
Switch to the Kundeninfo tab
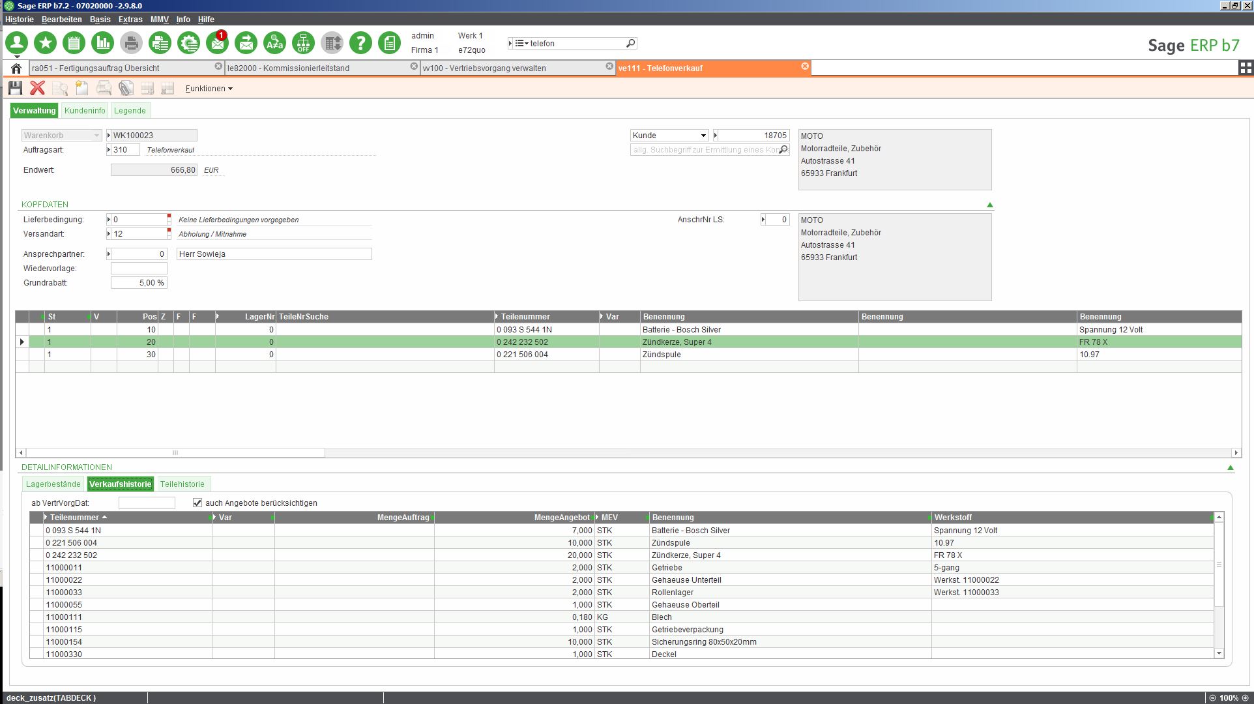click(85, 111)
